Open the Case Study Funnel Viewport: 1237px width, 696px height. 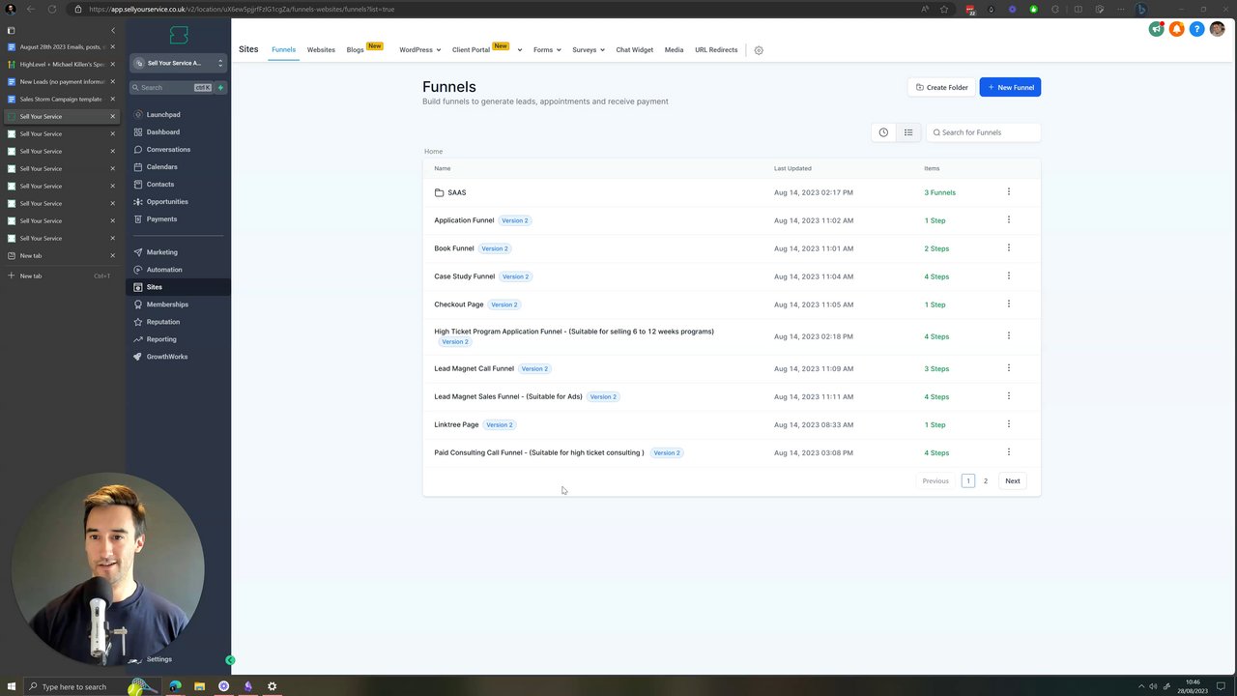[464, 276]
